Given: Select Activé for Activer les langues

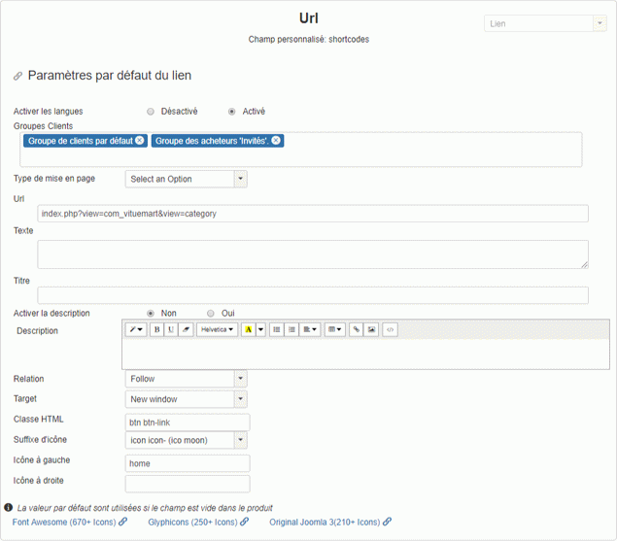Looking at the screenshot, I should pyautogui.click(x=231, y=112).
